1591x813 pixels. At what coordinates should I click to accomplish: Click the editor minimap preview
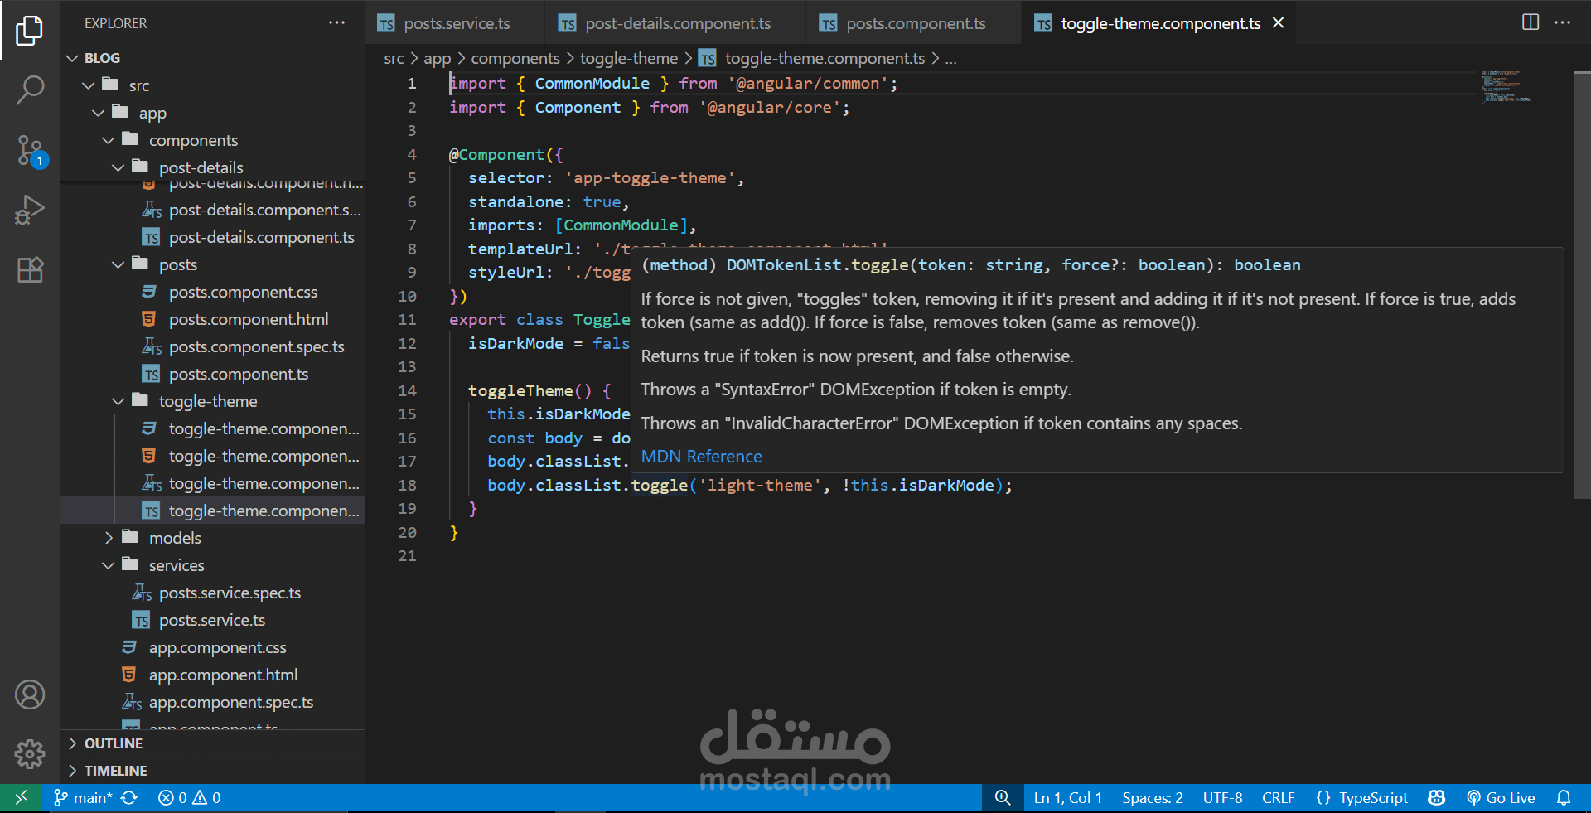(x=1506, y=86)
